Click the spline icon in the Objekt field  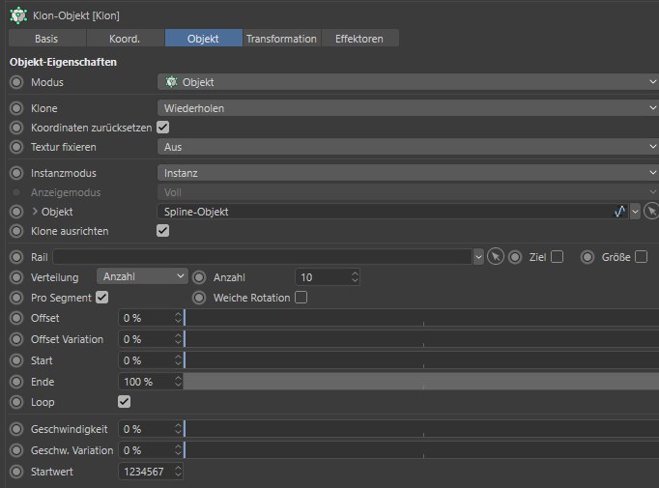pos(619,211)
